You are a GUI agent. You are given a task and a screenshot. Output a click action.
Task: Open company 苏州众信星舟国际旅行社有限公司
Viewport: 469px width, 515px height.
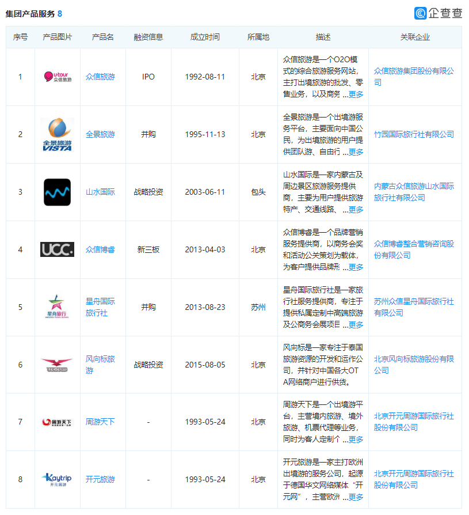tap(414, 307)
